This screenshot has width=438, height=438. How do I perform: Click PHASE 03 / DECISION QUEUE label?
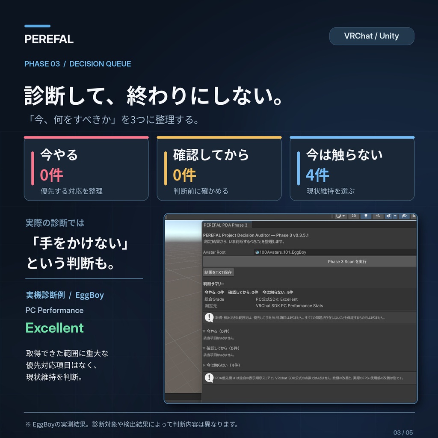[78, 64]
